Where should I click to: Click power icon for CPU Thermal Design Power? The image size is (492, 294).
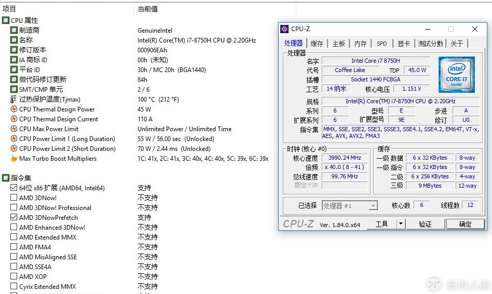point(14,109)
